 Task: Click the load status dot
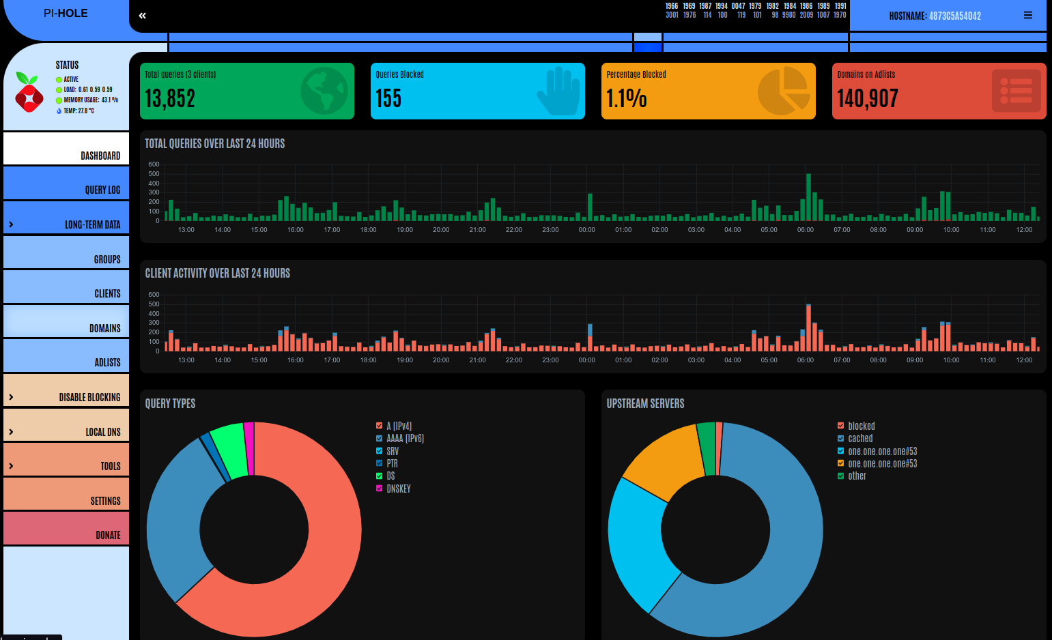coord(59,90)
